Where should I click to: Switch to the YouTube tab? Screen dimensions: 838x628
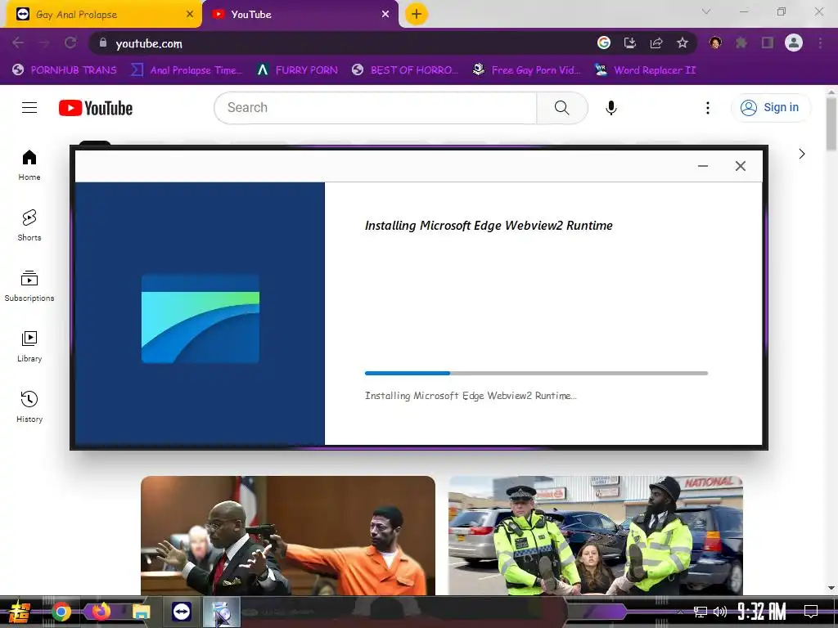click(300, 15)
